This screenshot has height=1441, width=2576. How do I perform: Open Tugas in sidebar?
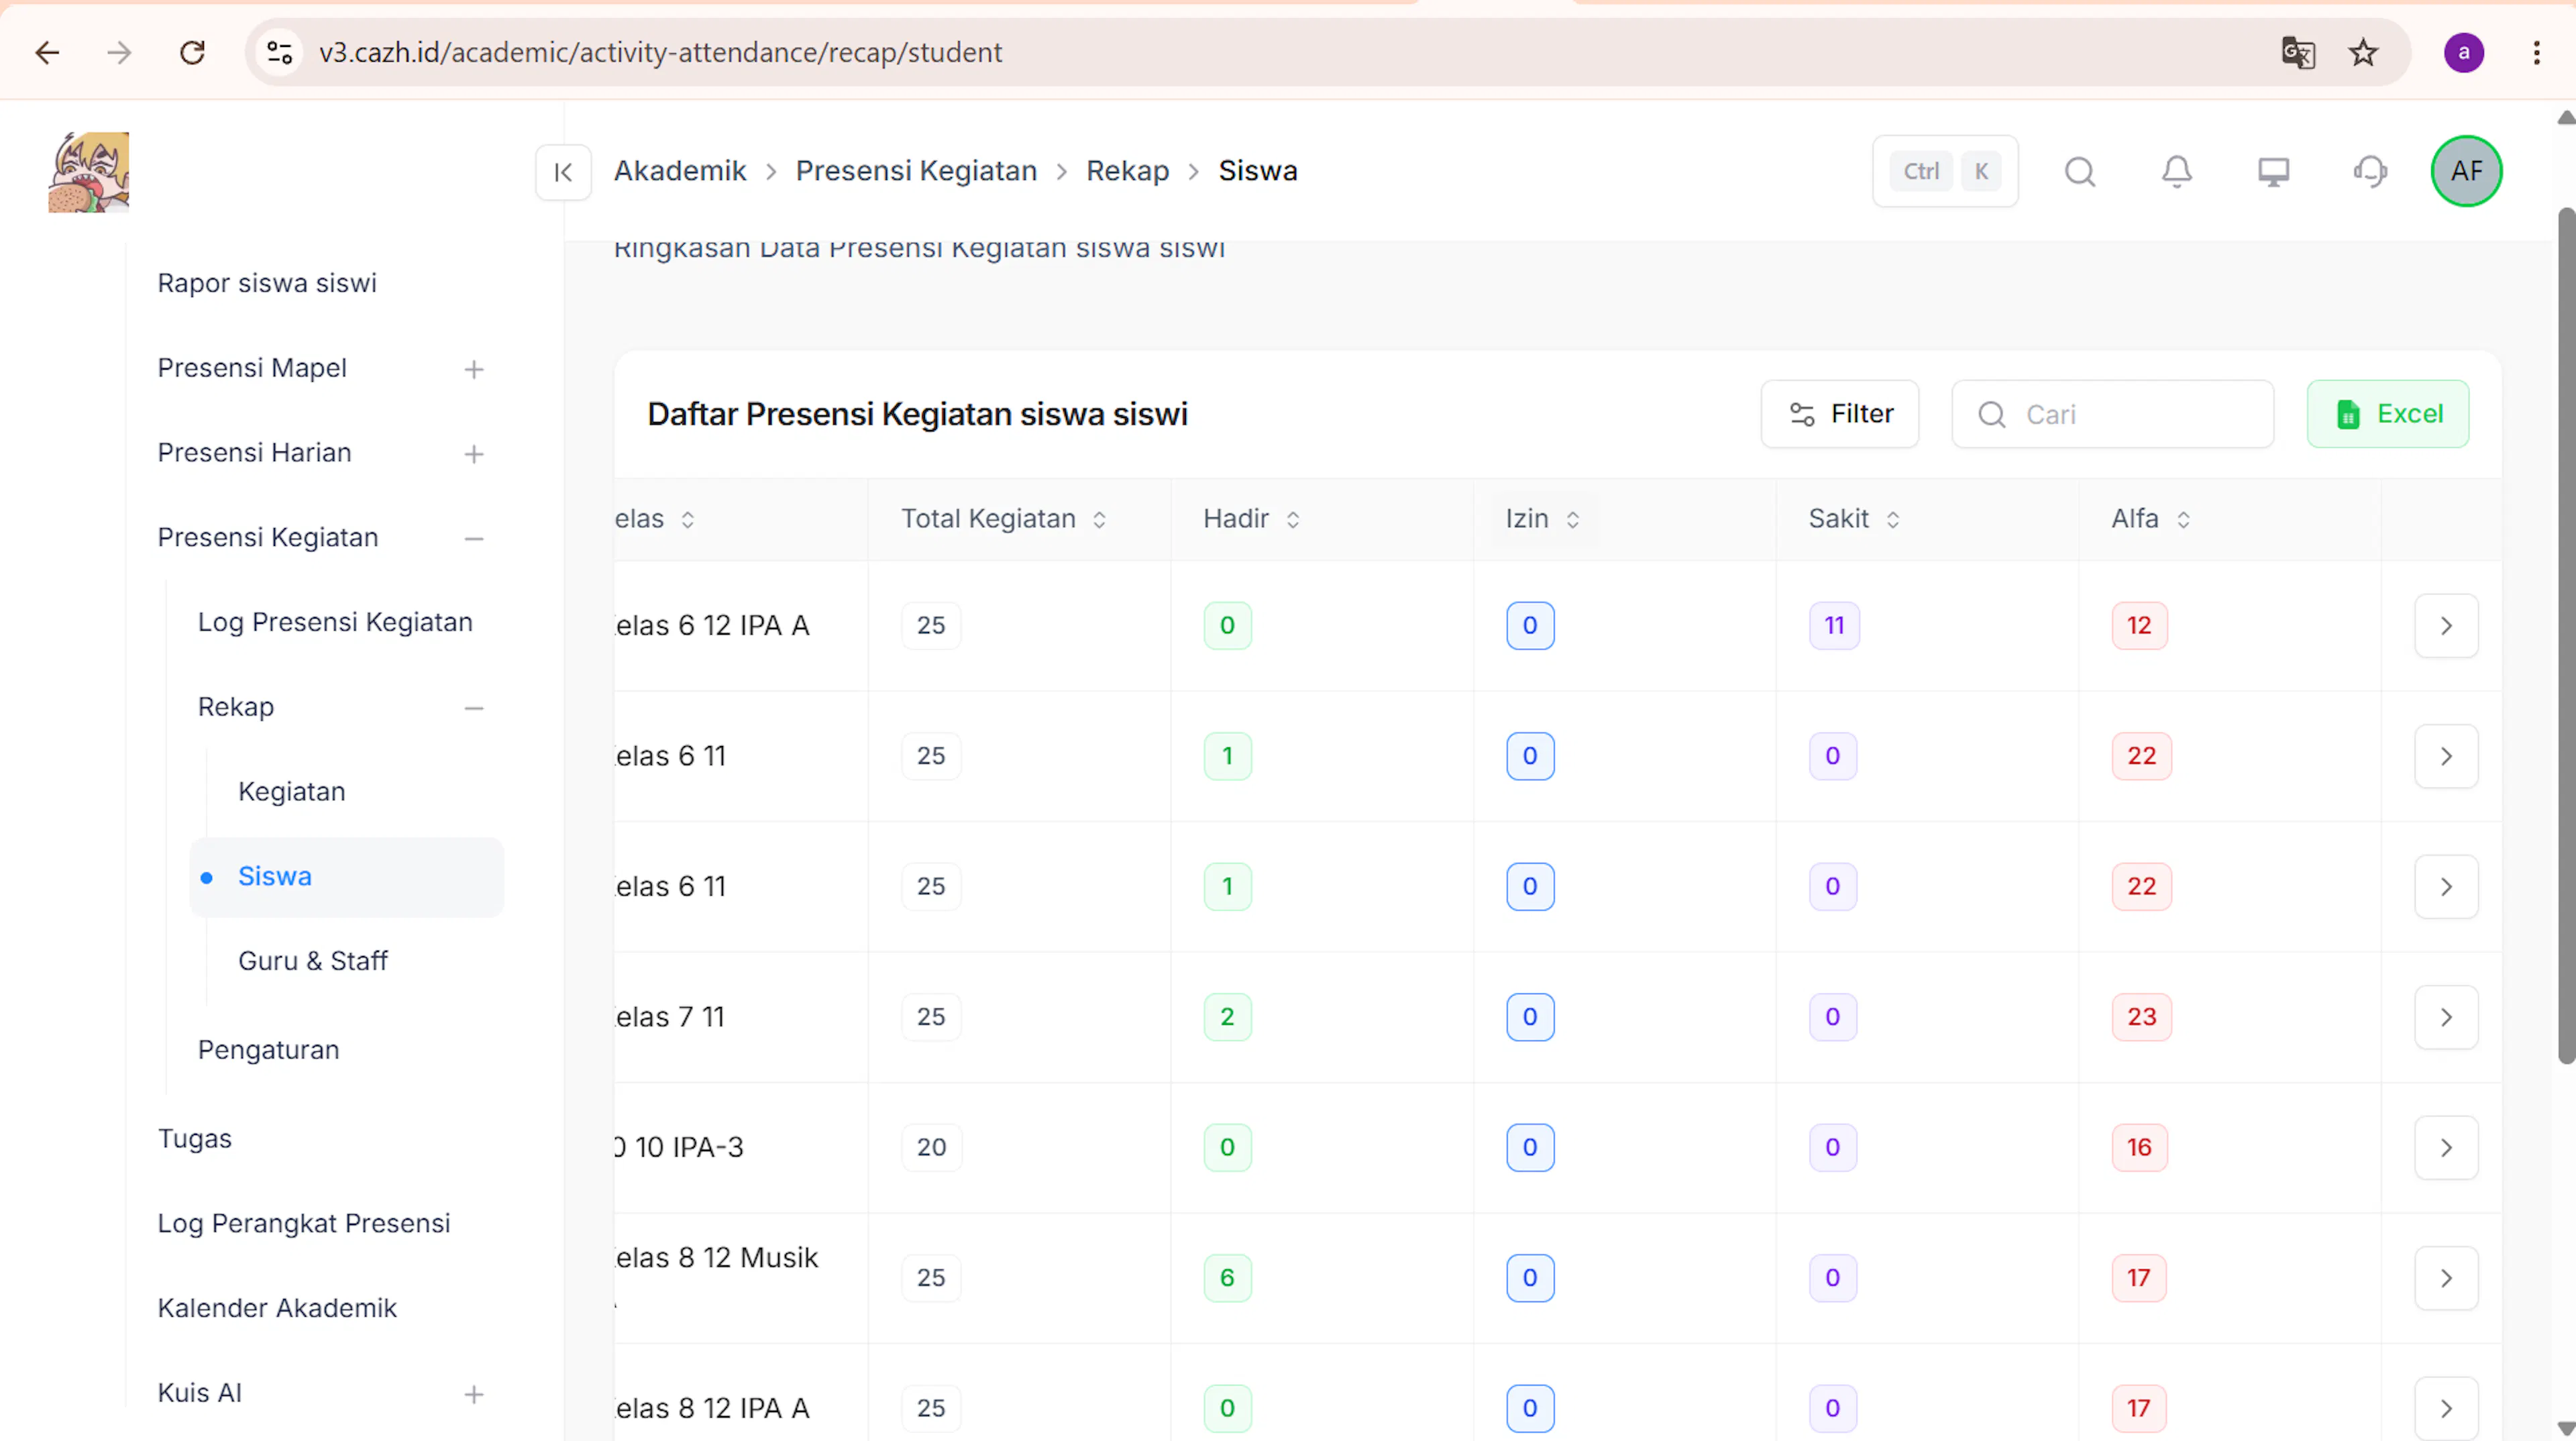point(195,1139)
